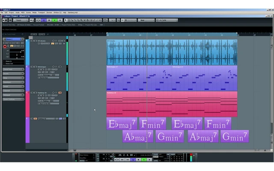
Task: Toggle the Monitor button beside Inspector record enable
Action: pos(8,46)
